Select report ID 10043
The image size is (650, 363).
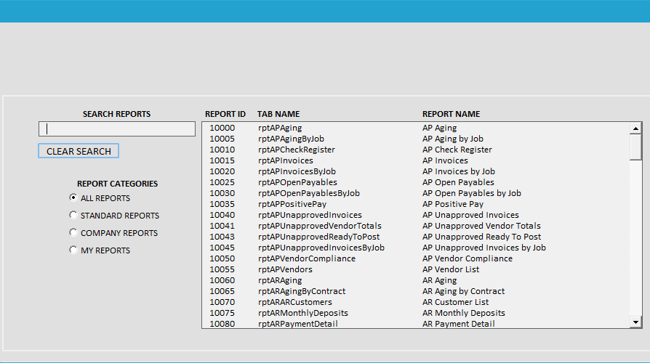(222, 237)
